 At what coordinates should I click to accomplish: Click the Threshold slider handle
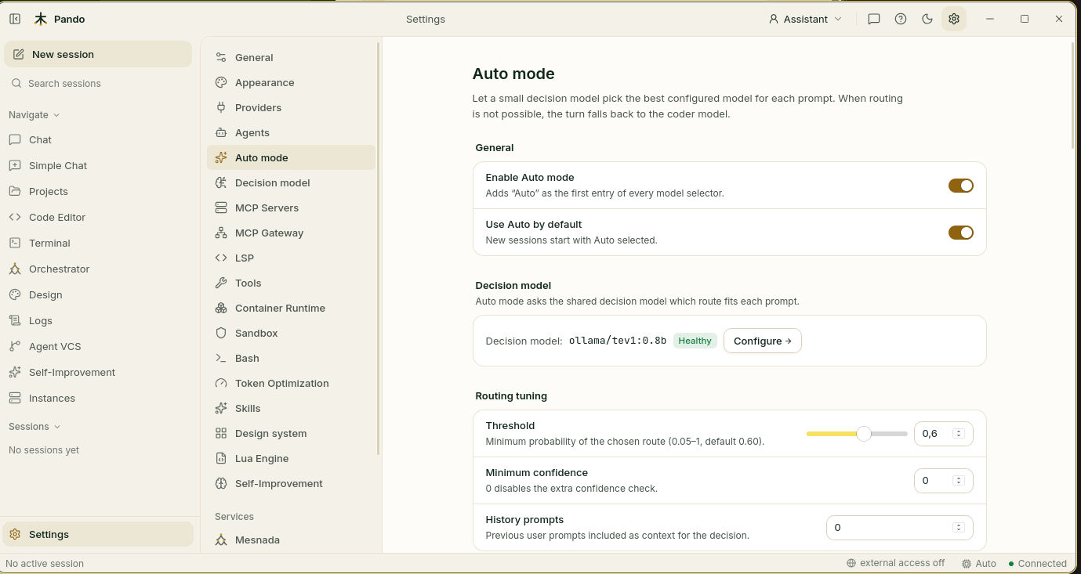point(864,433)
